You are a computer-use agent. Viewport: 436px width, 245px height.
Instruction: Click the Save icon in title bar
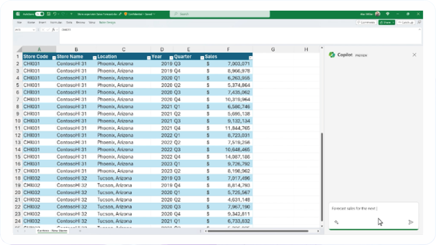tap(49, 14)
